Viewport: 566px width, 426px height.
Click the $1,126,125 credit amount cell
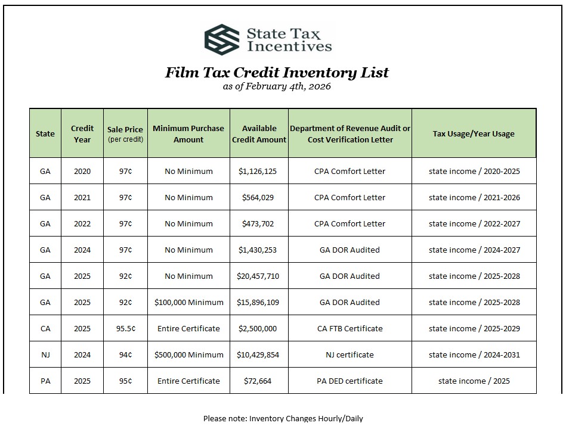tap(259, 172)
